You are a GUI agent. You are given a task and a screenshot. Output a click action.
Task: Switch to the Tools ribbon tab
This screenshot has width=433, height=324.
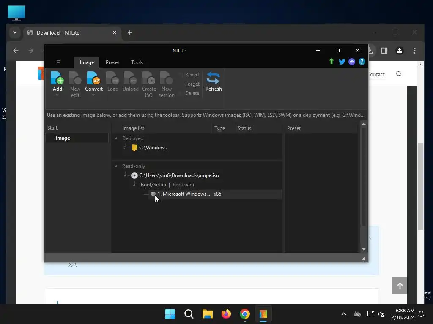(137, 62)
